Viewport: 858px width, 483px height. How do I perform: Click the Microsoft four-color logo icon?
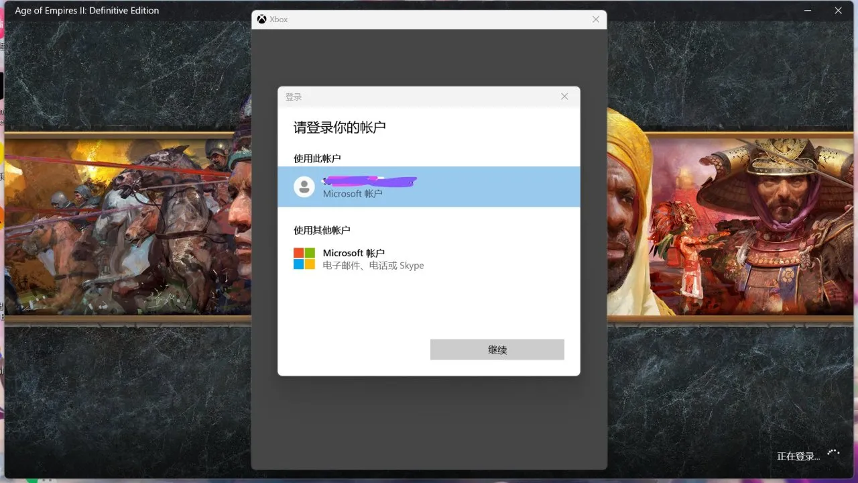tap(304, 258)
